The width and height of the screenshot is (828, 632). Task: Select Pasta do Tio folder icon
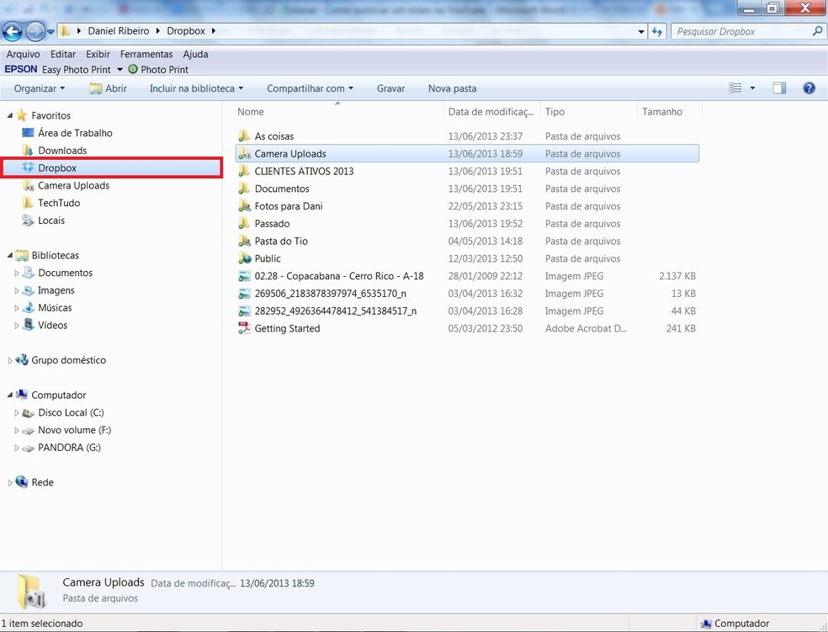pyautogui.click(x=244, y=240)
